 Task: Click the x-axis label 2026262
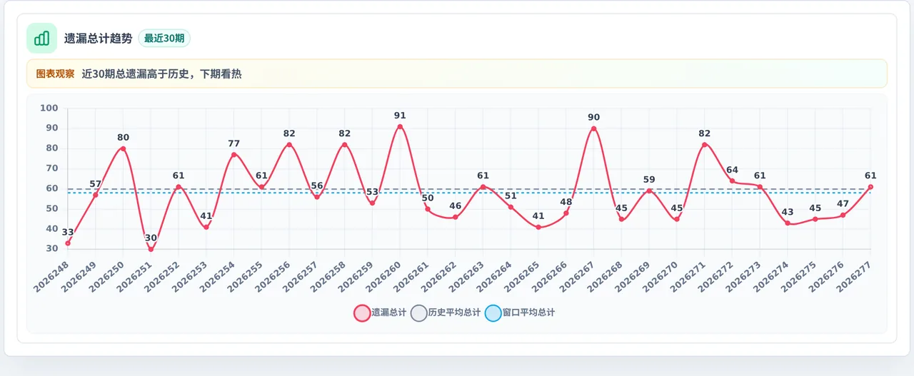439,276
